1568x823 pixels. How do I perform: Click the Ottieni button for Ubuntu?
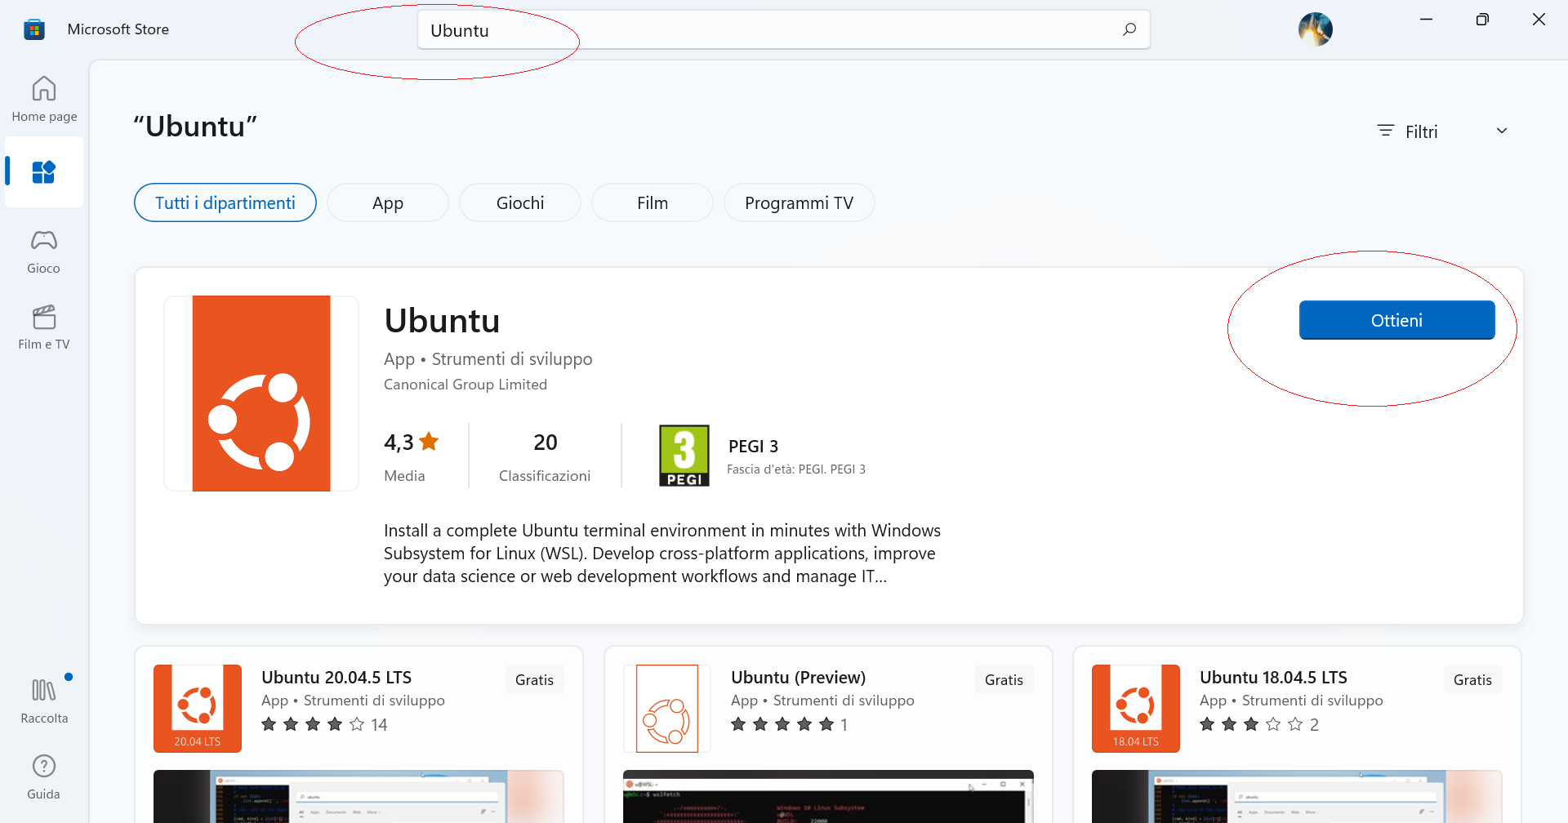coord(1397,320)
